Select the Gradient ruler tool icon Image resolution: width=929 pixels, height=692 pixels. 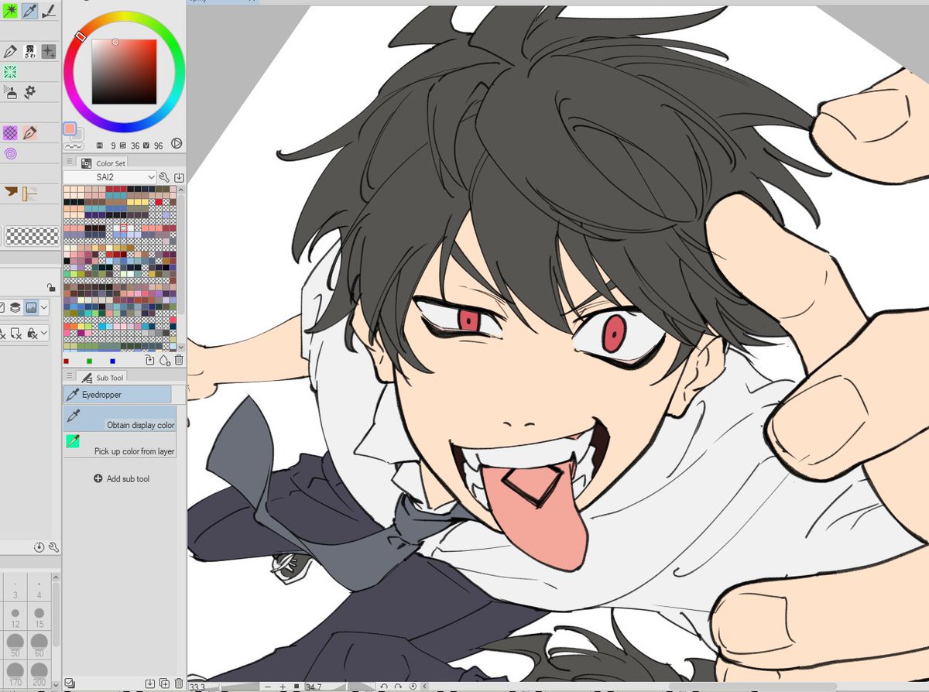pyautogui.click(x=30, y=193)
